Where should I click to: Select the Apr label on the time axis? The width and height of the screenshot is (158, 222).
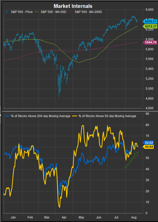click(x=64, y=217)
